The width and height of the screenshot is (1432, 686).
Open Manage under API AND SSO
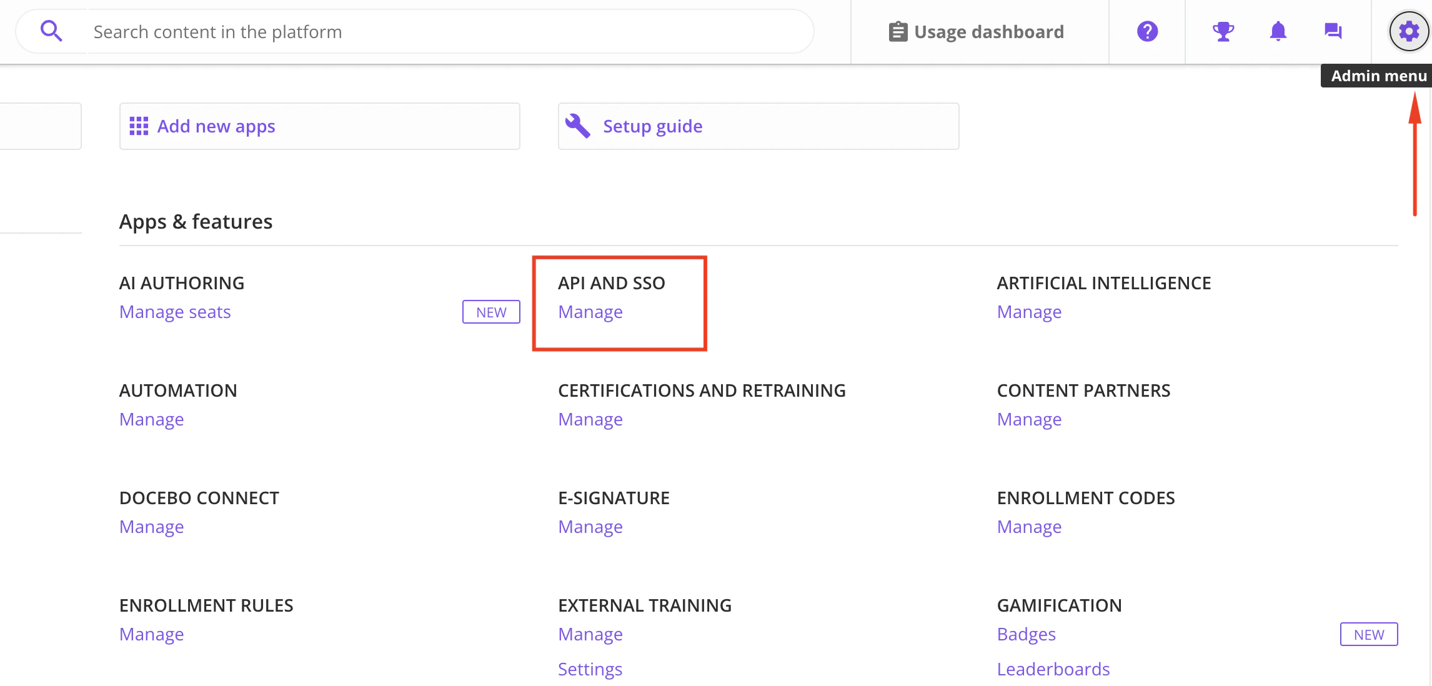coord(590,311)
